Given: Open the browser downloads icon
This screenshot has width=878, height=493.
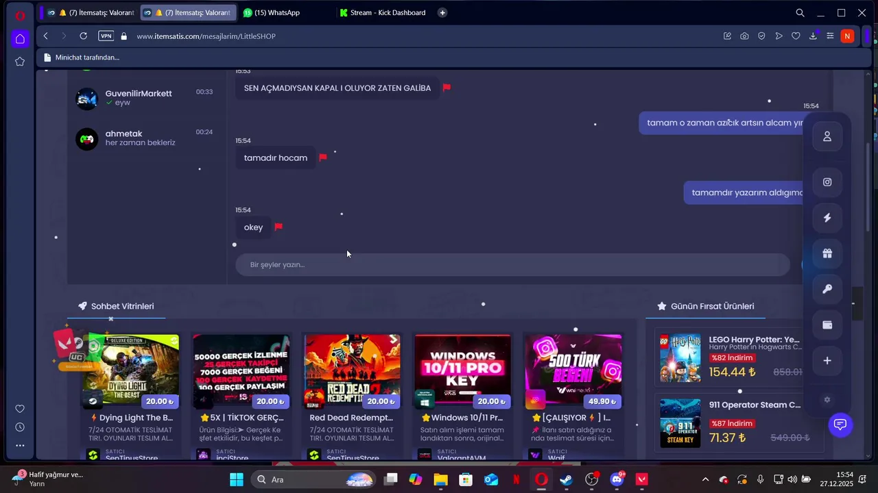Looking at the screenshot, I should (x=813, y=36).
